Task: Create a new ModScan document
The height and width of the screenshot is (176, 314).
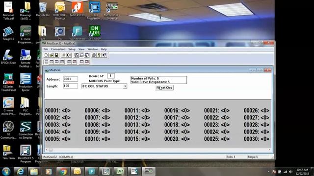Action: pyautogui.click(x=46, y=55)
